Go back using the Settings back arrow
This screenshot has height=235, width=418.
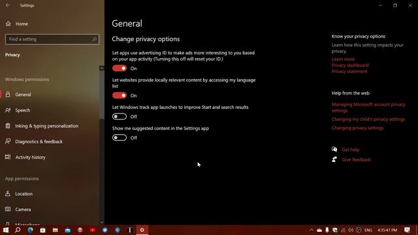[8, 5]
